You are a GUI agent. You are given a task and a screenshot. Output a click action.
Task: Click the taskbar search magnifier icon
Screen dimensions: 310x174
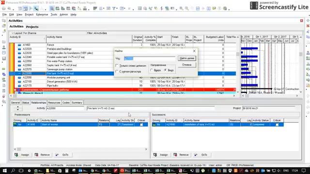[13, 171]
